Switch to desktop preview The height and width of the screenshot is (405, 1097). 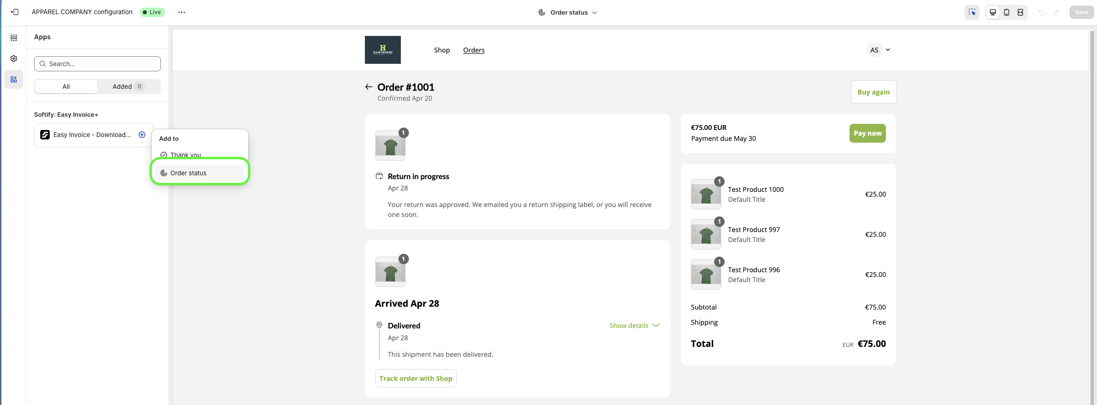pos(993,12)
